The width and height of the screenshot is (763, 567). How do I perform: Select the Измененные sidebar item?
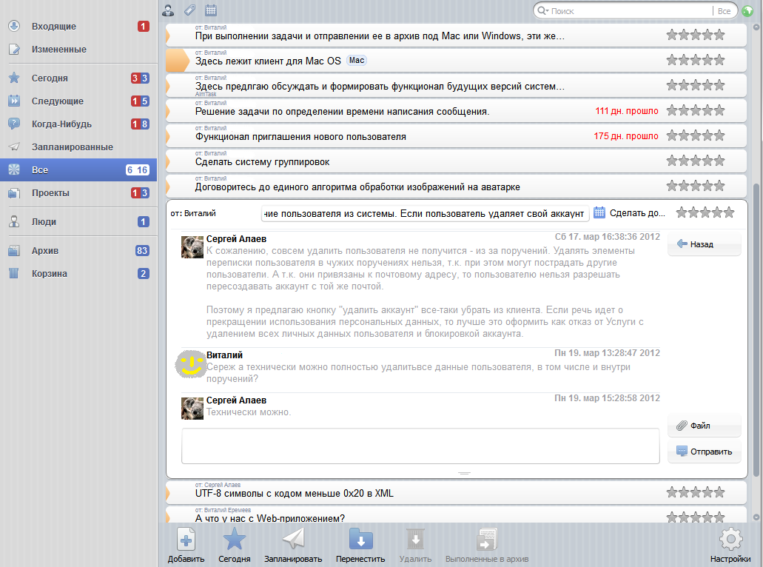pos(78,49)
